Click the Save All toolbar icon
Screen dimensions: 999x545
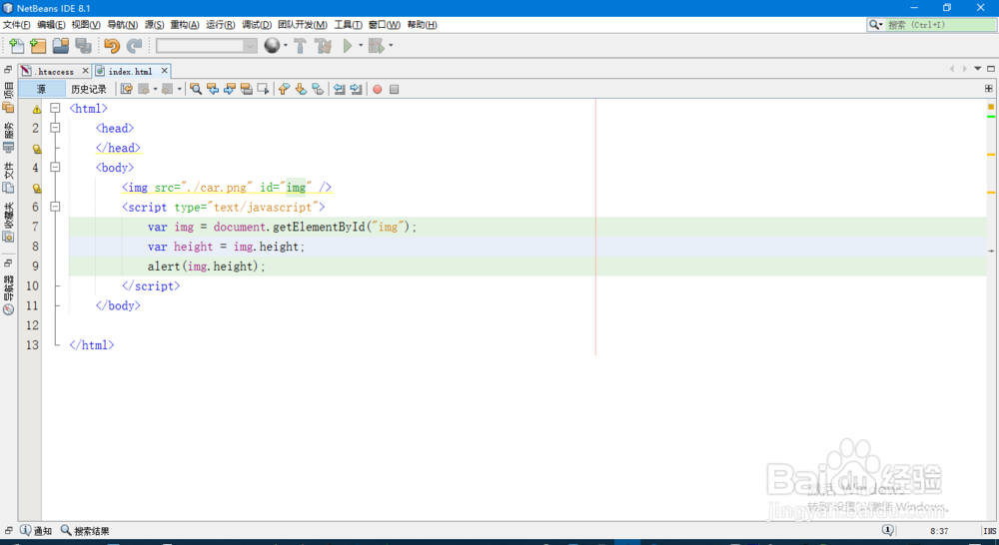83,46
